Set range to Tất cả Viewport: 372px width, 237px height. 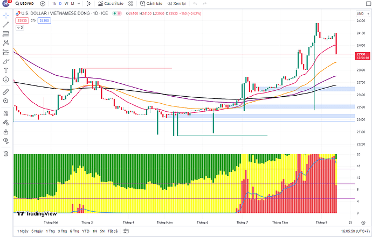pyautogui.click(x=113, y=231)
